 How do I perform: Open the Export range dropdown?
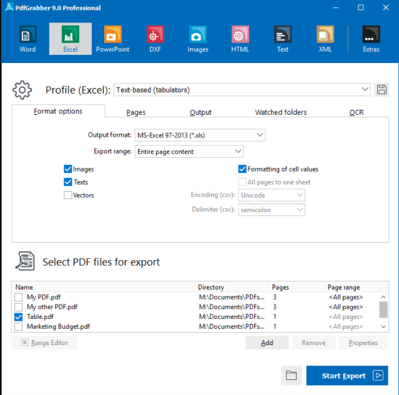point(189,152)
